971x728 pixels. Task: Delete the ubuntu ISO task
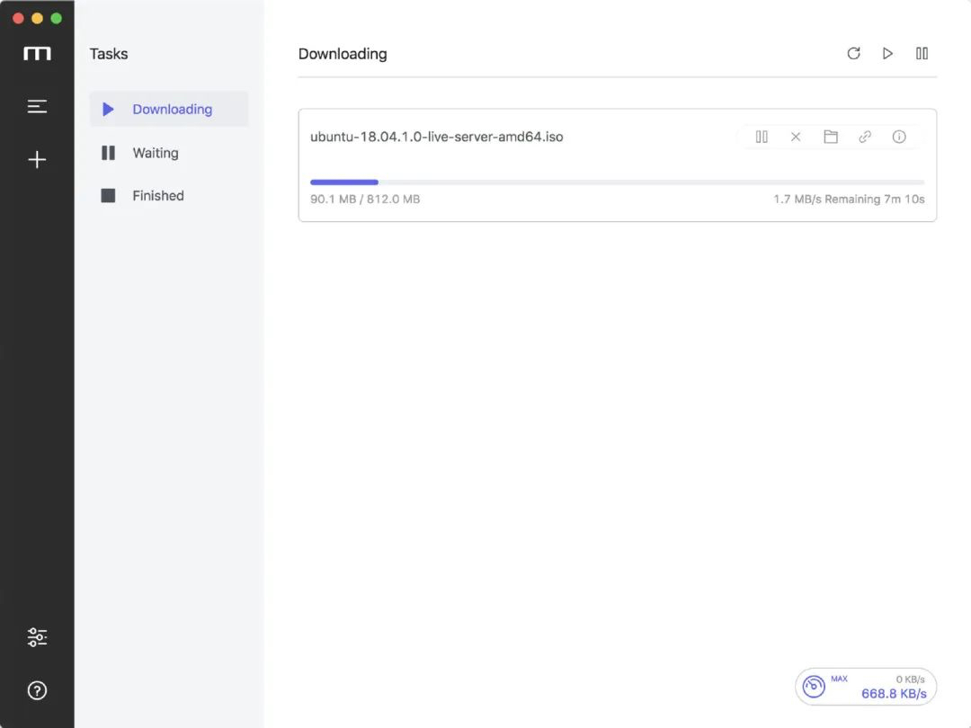[796, 137]
